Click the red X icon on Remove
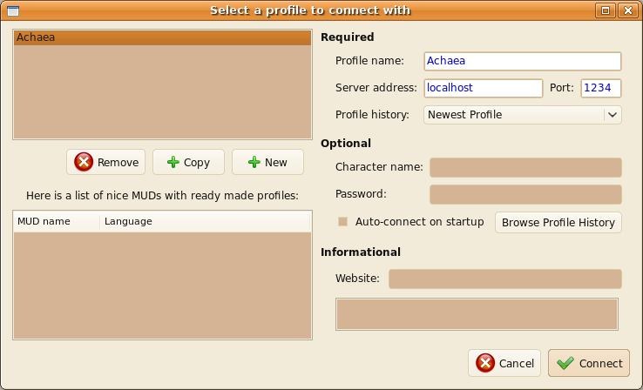 click(x=84, y=162)
